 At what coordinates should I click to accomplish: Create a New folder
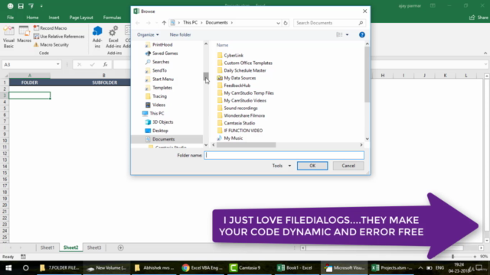tap(181, 34)
